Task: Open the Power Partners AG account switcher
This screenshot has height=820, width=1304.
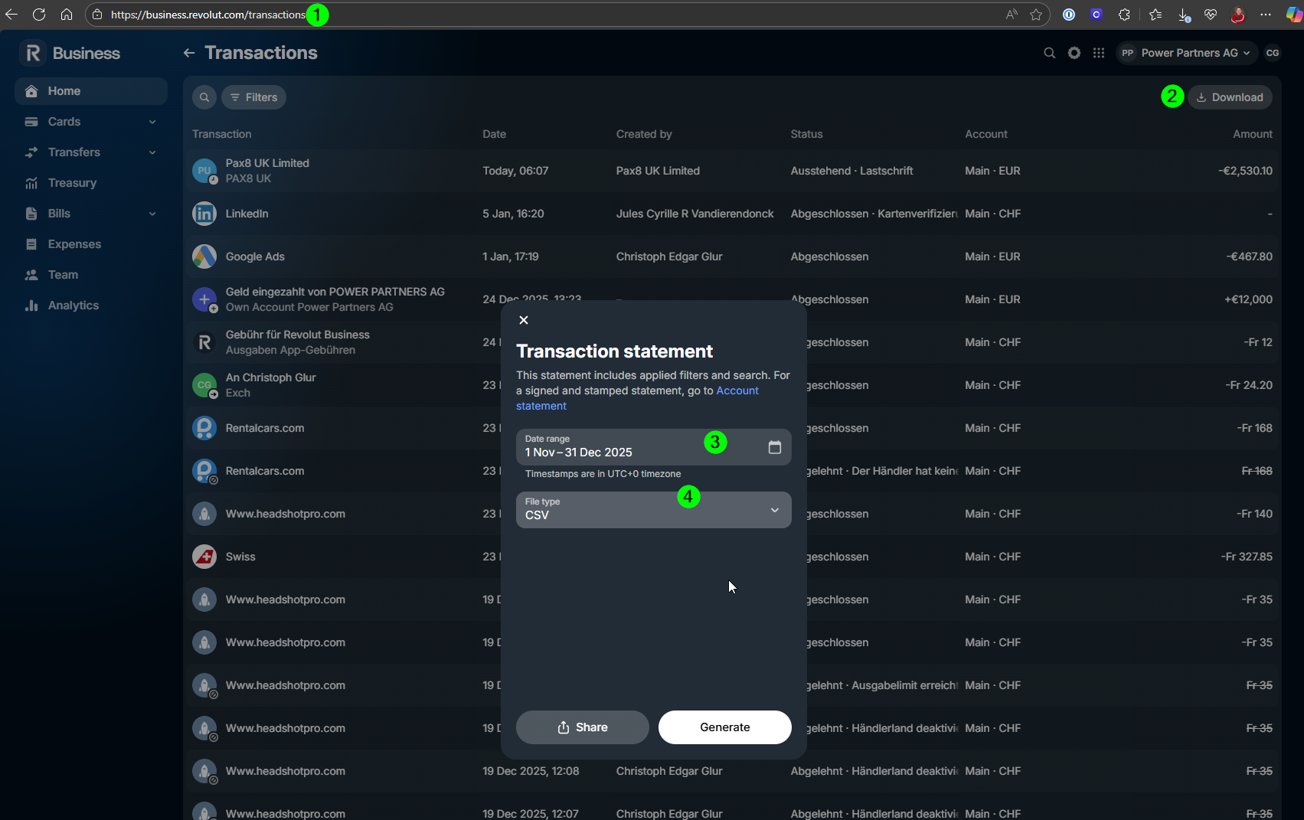Action: click(1186, 53)
